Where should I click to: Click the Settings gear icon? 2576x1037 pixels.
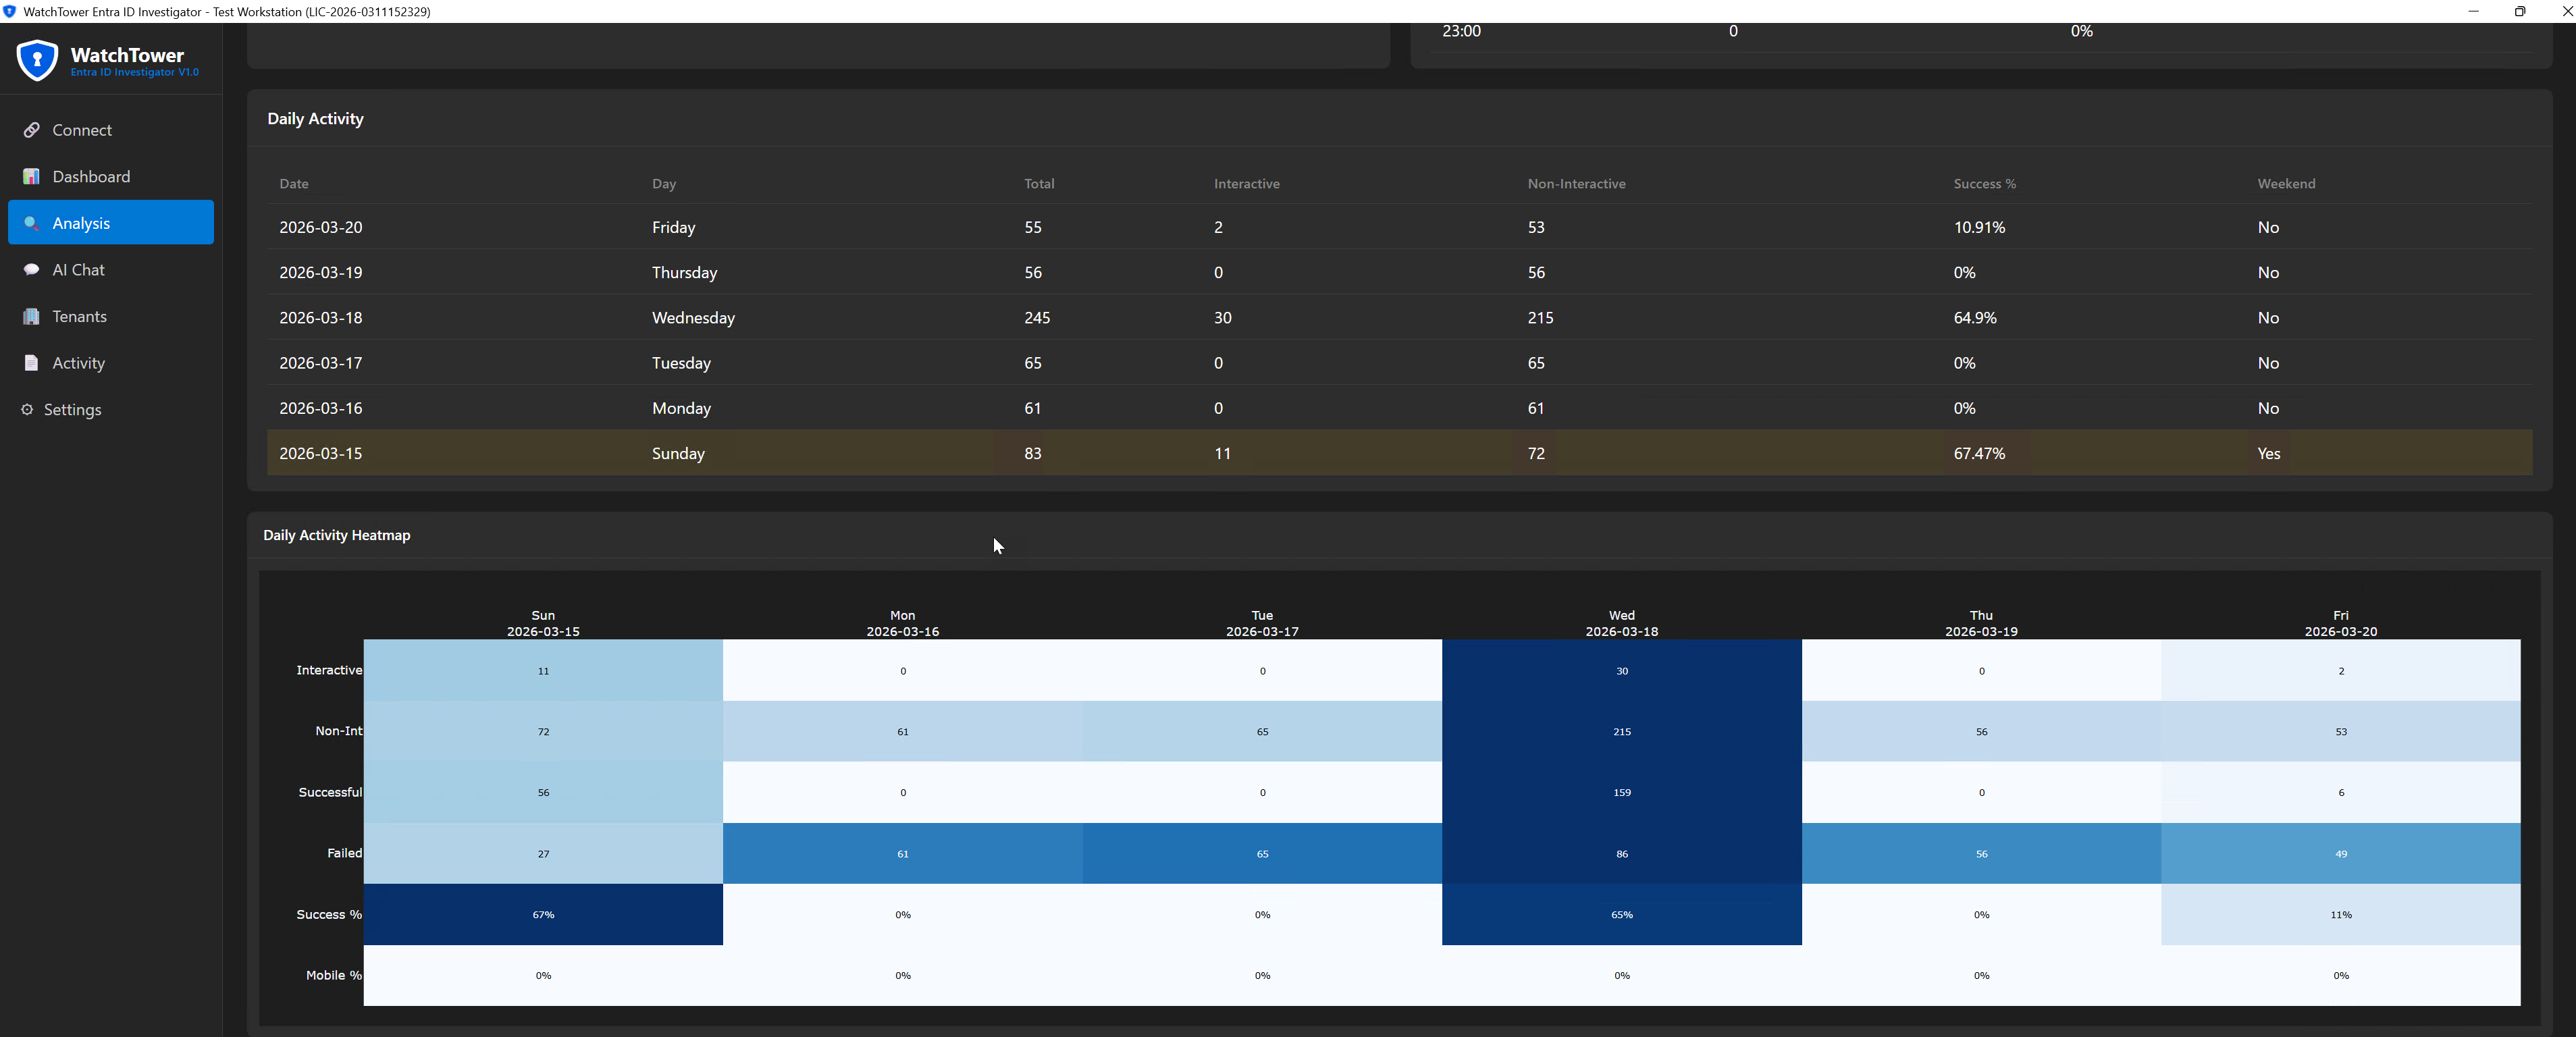click(x=27, y=410)
